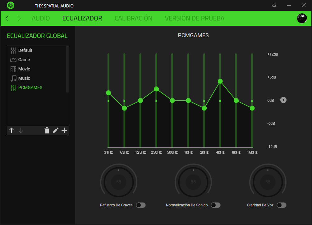The image size is (312, 225).
Task: Click the 31Hz frequency label
Action: coord(108,152)
